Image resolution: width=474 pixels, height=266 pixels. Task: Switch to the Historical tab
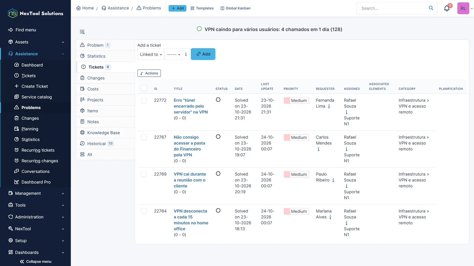tap(106, 144)
